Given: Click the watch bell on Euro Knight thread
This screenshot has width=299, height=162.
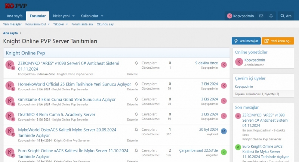Looking at the screenshot, I should pyautogui.click(x=136, y=150).
